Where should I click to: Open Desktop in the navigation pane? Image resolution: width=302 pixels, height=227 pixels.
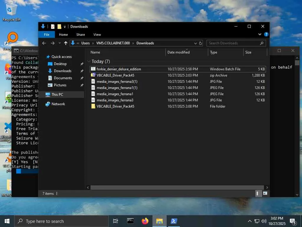tap(60, 64)
